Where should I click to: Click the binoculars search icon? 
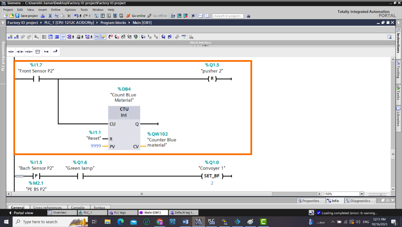[x=248, y=16]
